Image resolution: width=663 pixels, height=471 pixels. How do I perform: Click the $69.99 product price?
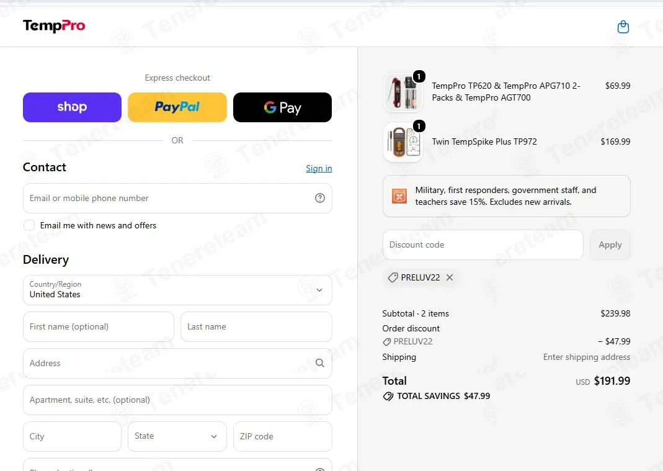point(618,86)
